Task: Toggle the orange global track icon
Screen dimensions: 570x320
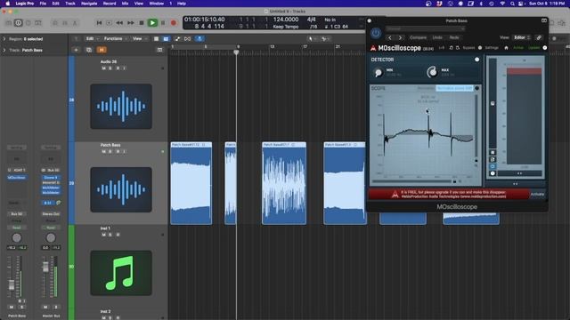Action: point(102,50)
